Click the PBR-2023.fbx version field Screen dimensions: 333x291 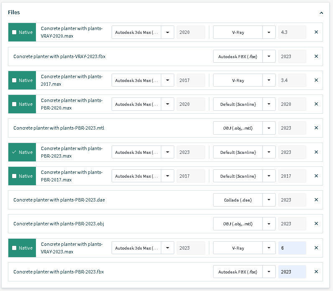(x=292, y=272)
